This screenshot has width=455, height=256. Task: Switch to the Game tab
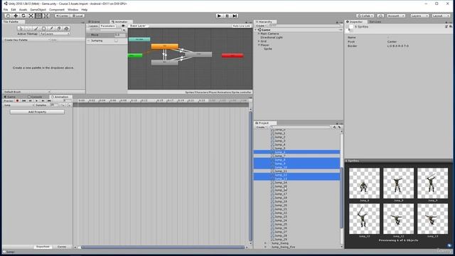pos(10,97)
